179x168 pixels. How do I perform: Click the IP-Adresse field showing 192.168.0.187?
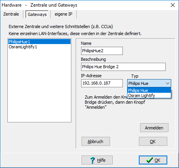click(x=102, y=83)
